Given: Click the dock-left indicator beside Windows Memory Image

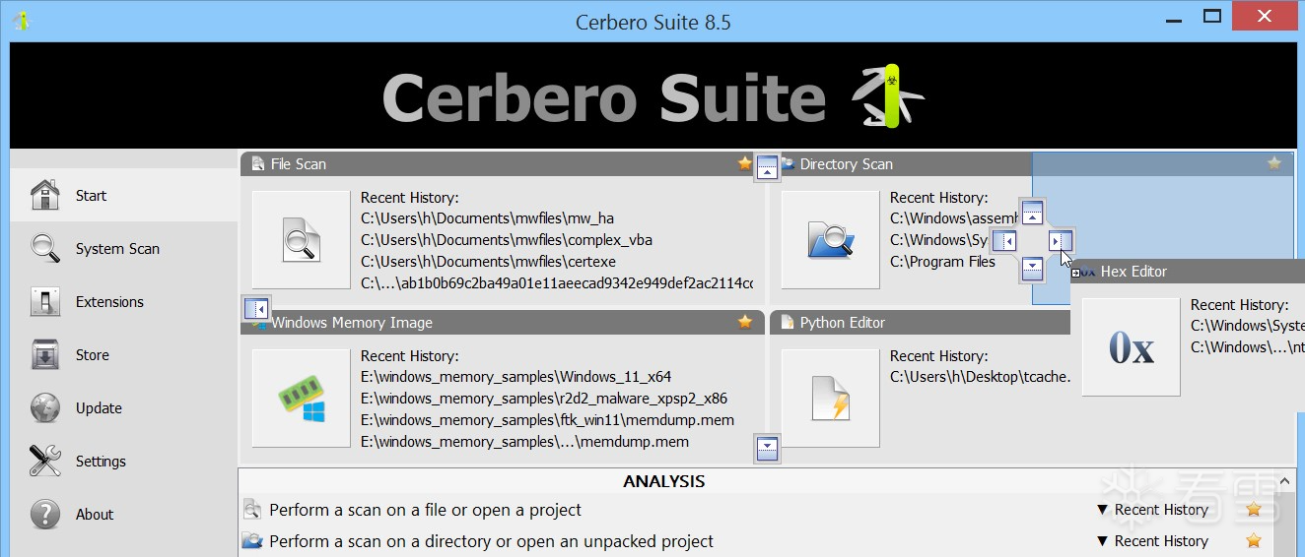Looking at the screenshot, I should (x=255, y=308).
